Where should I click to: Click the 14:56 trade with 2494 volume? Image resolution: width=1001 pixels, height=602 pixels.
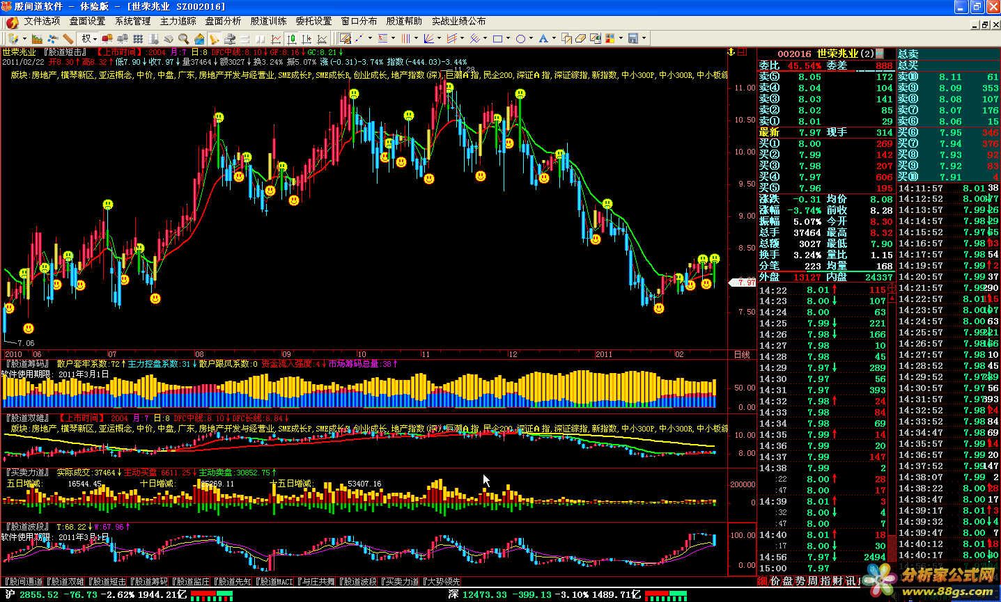click(x=823, y=557)
